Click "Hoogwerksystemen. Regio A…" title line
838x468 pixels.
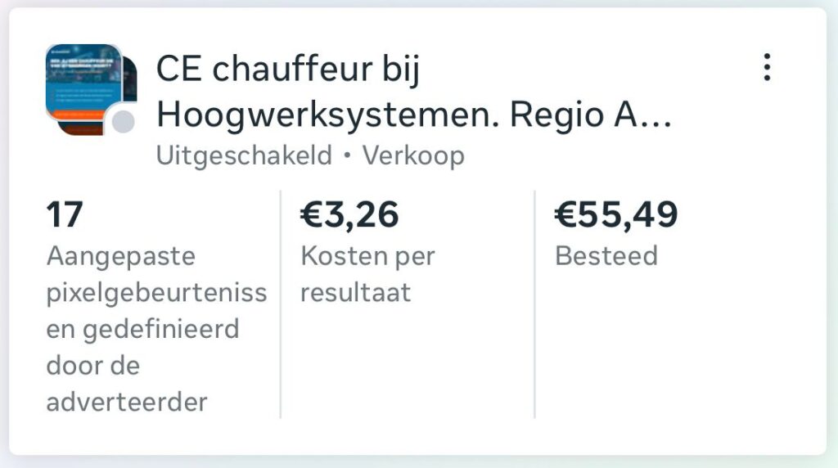413,115
